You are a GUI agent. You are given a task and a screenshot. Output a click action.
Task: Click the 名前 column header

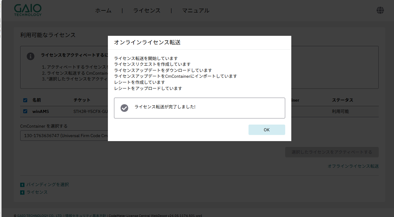click(x=37, y=100)
